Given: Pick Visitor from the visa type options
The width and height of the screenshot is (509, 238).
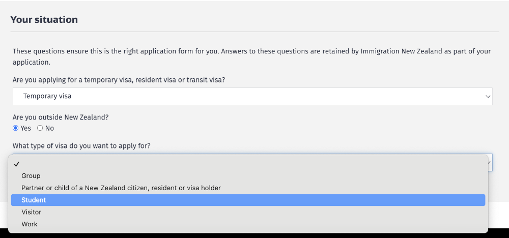Looking at the screenshot, I should 32,212.
